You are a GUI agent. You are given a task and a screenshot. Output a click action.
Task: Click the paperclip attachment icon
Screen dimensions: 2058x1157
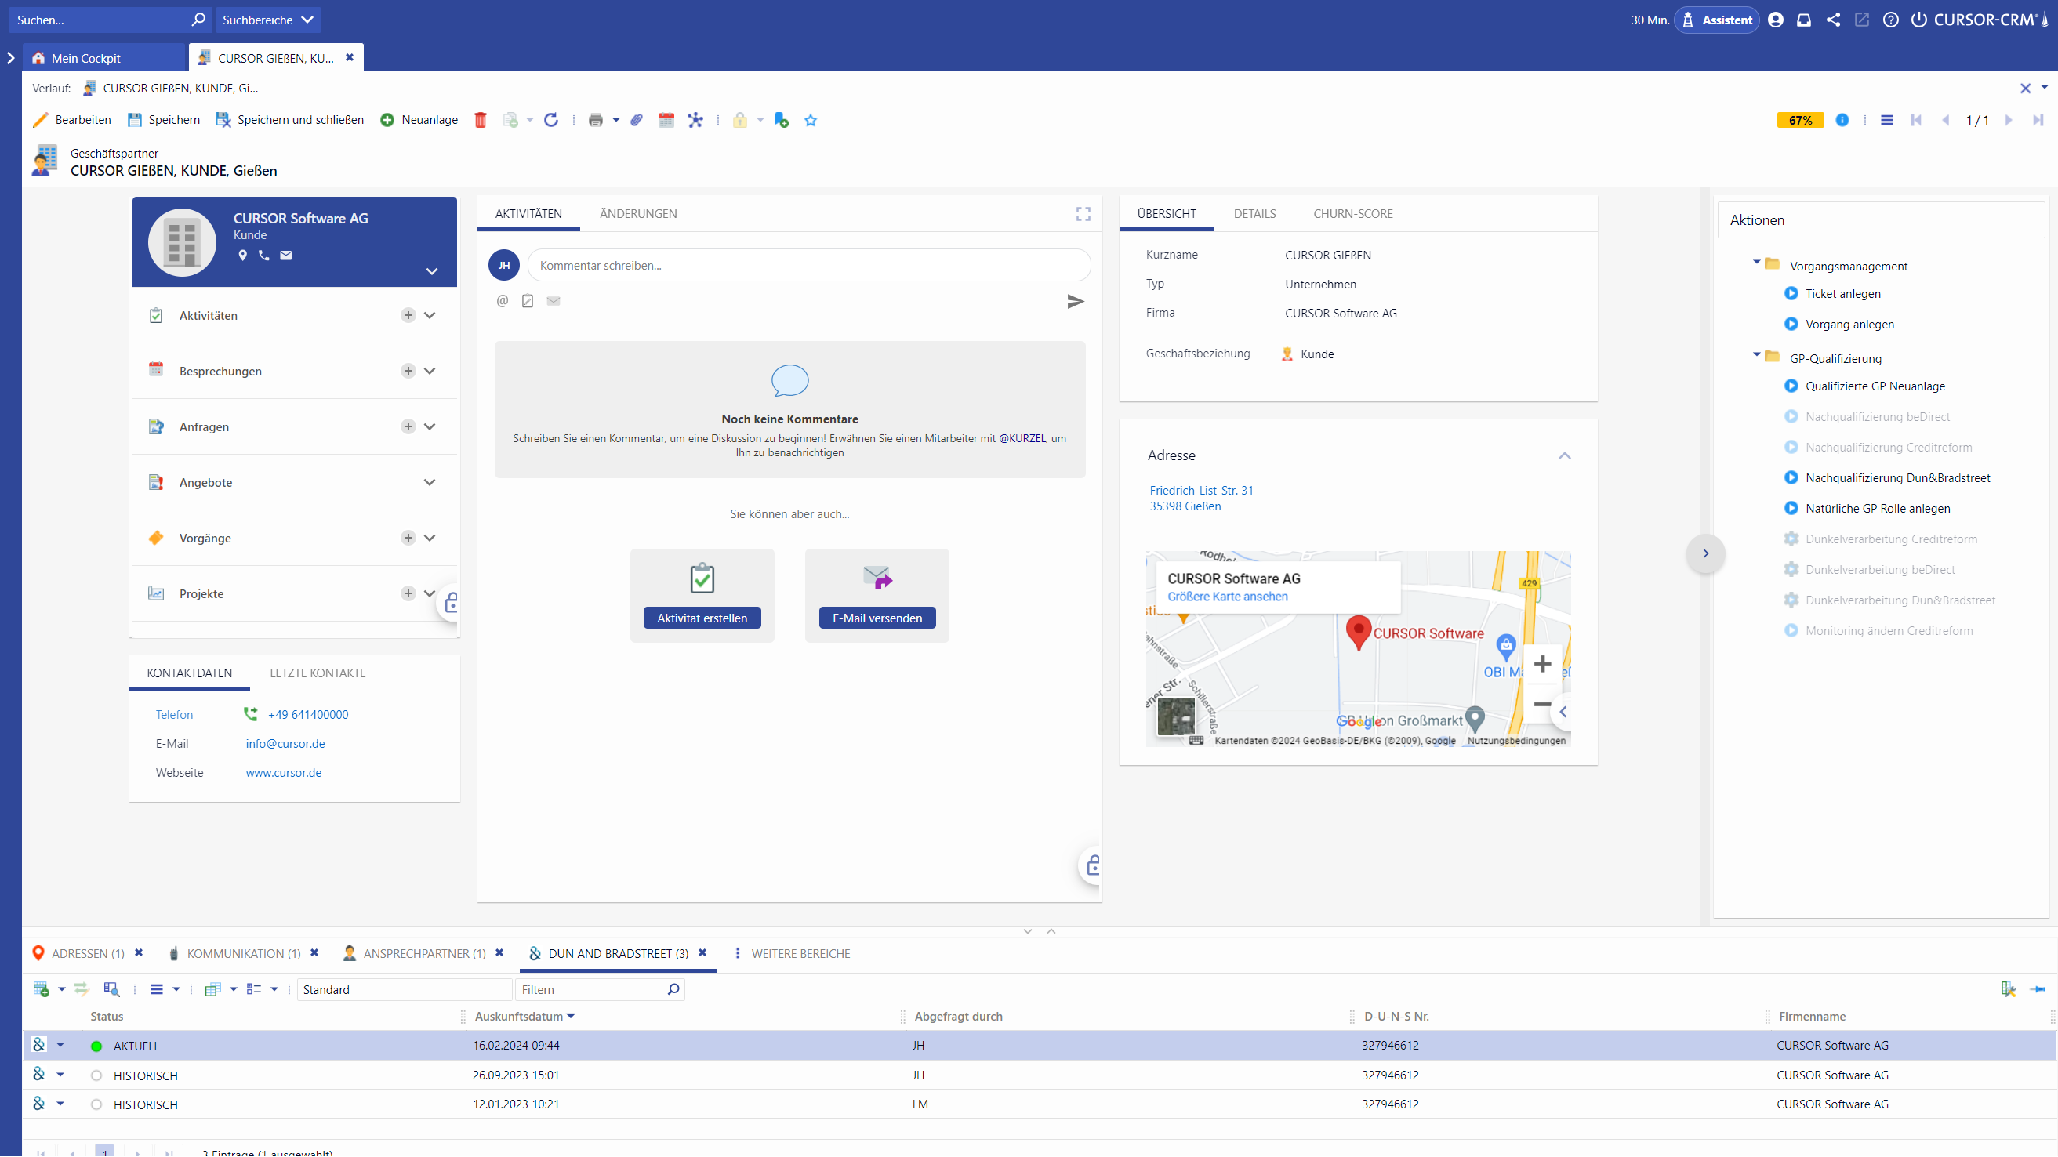(x=636, y=120)
